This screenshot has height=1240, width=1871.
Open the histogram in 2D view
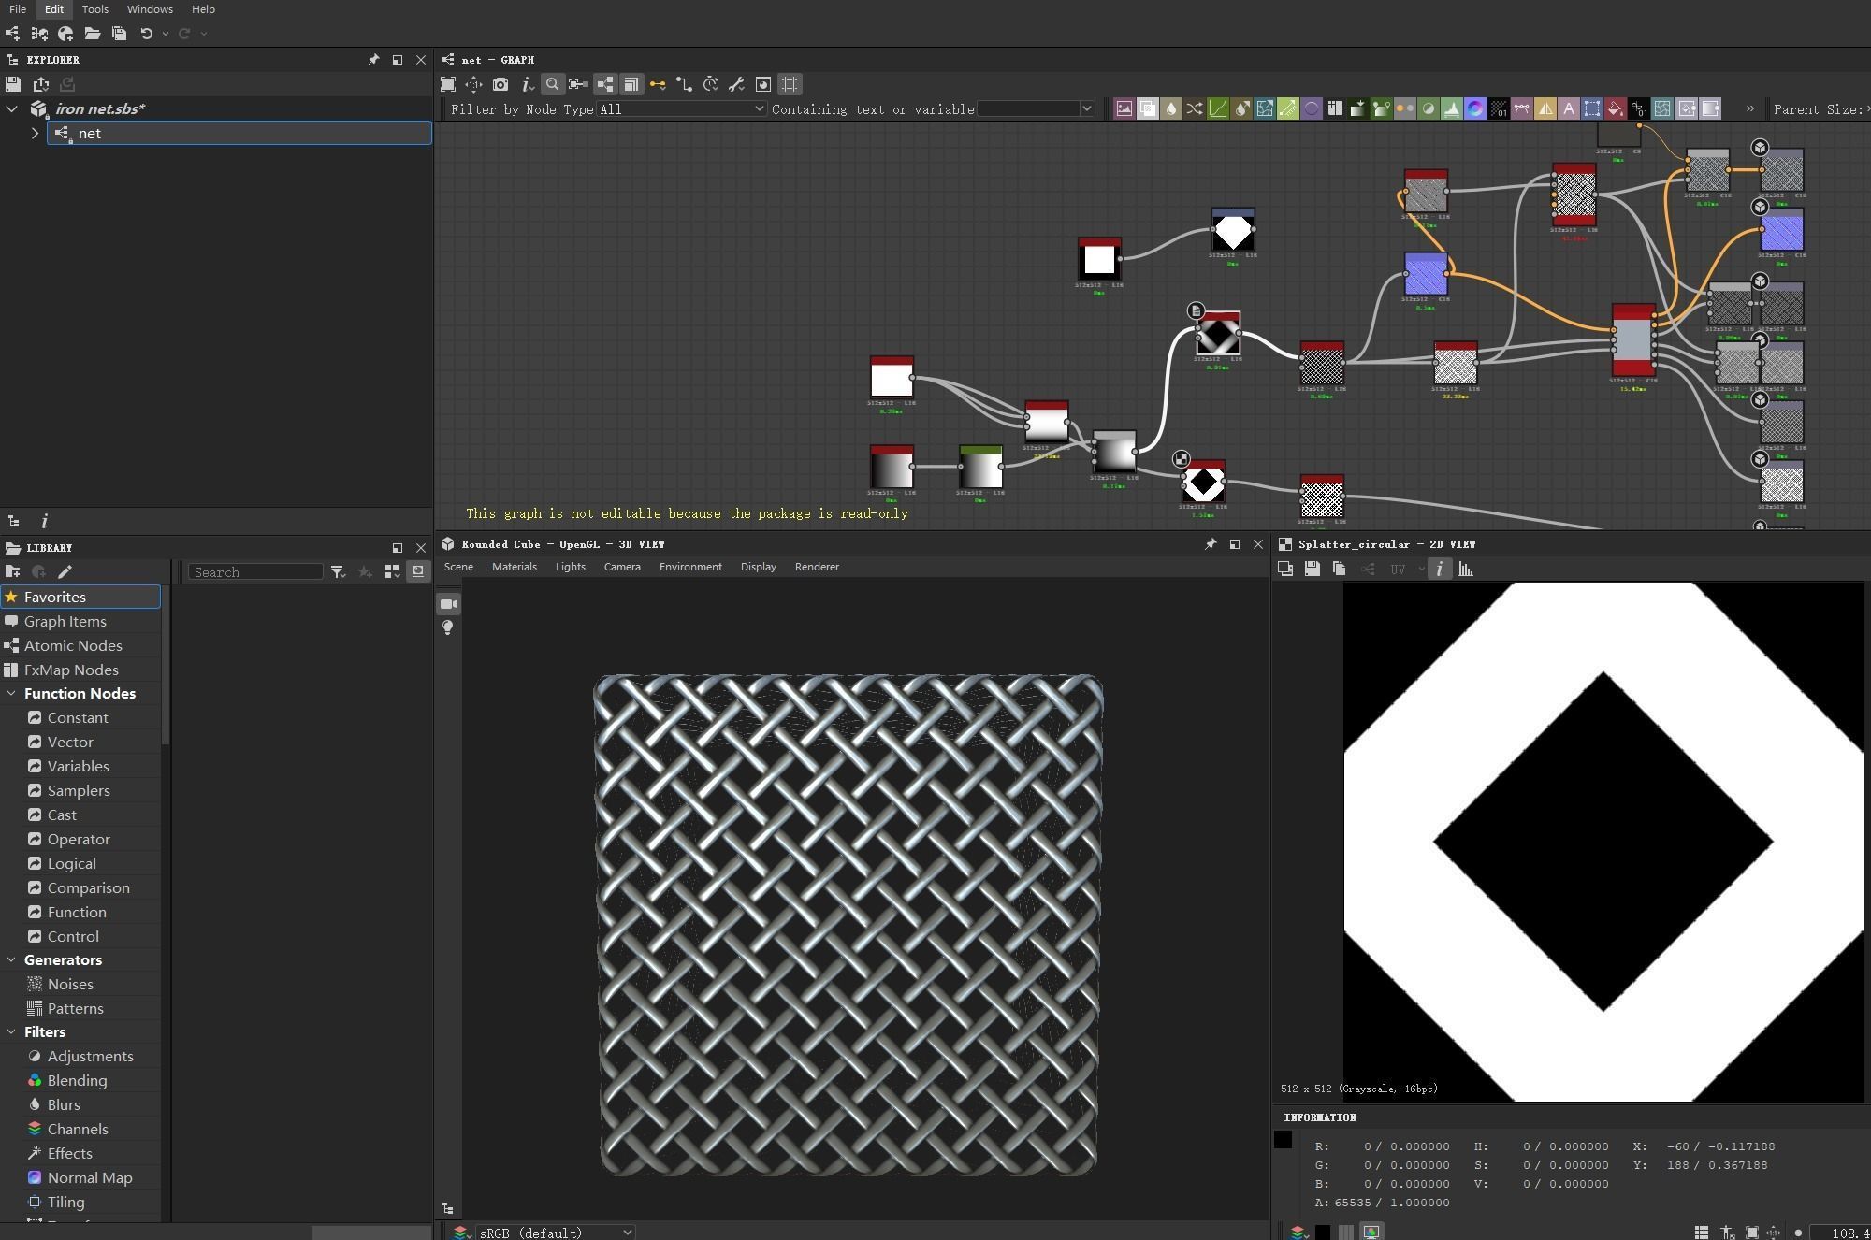tap(1466, 570)
